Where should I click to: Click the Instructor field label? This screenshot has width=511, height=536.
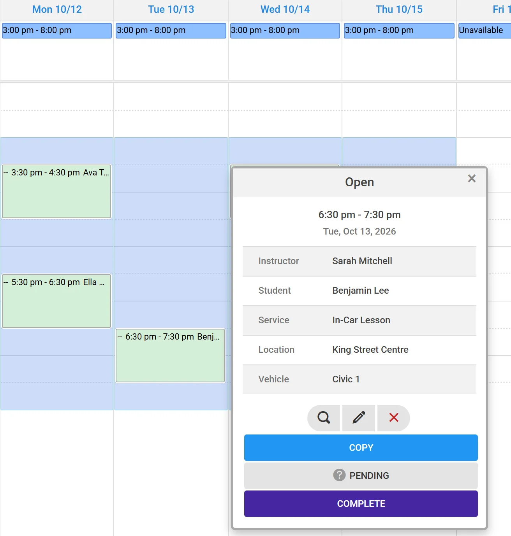[279, 261]
